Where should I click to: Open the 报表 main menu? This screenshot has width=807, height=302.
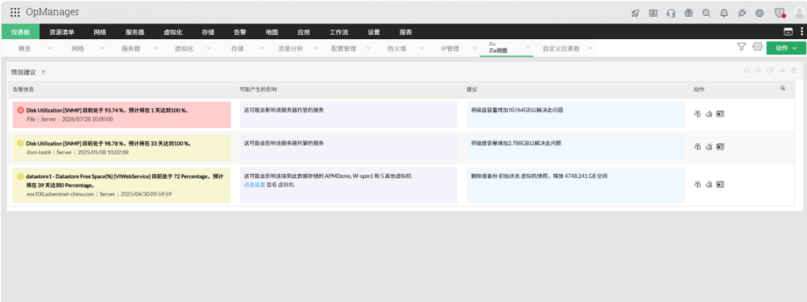[406, 32]
